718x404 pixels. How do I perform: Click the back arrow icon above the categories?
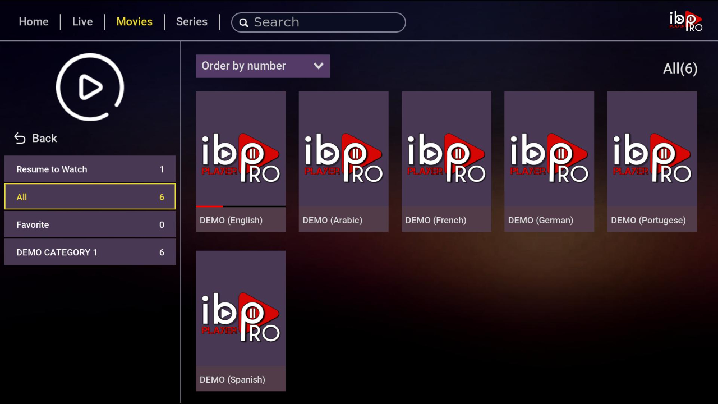pos(20,137)
